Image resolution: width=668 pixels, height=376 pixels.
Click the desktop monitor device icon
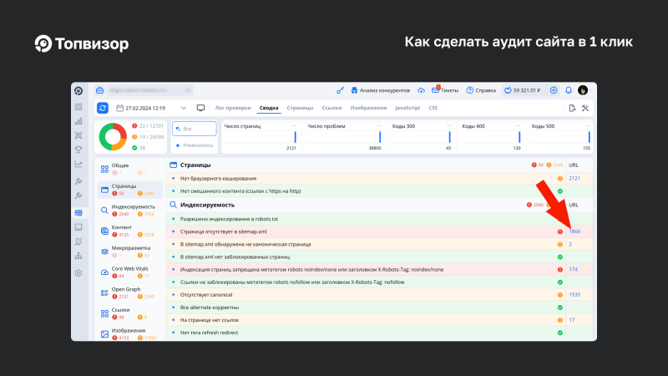click(x=200, y=108)
